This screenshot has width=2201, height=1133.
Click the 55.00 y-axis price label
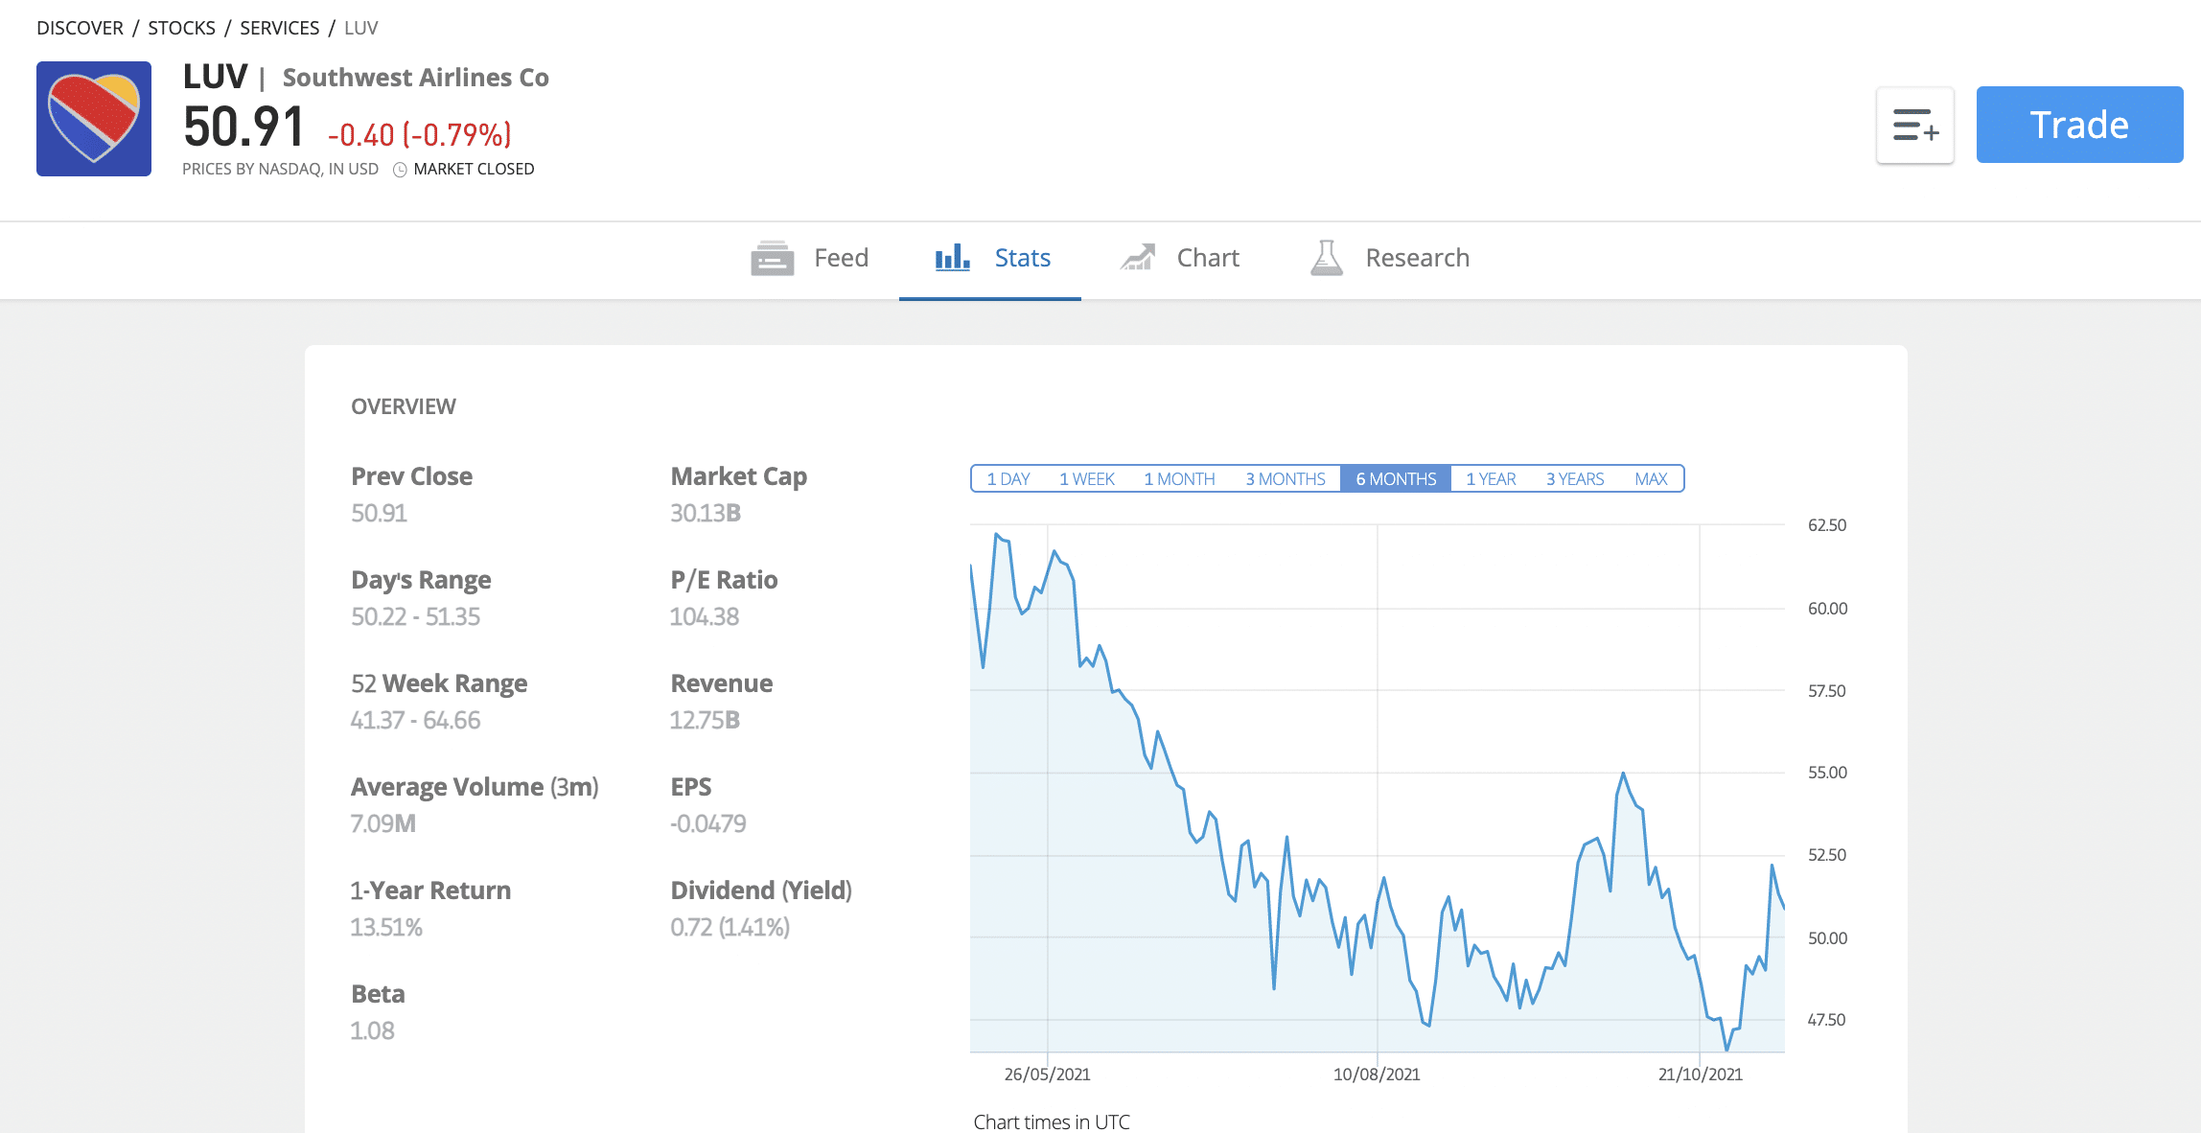[1827, 773]
